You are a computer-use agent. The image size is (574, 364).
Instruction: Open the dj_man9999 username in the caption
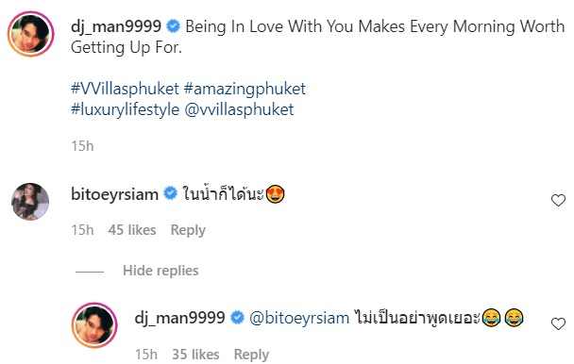coord(116,26)
